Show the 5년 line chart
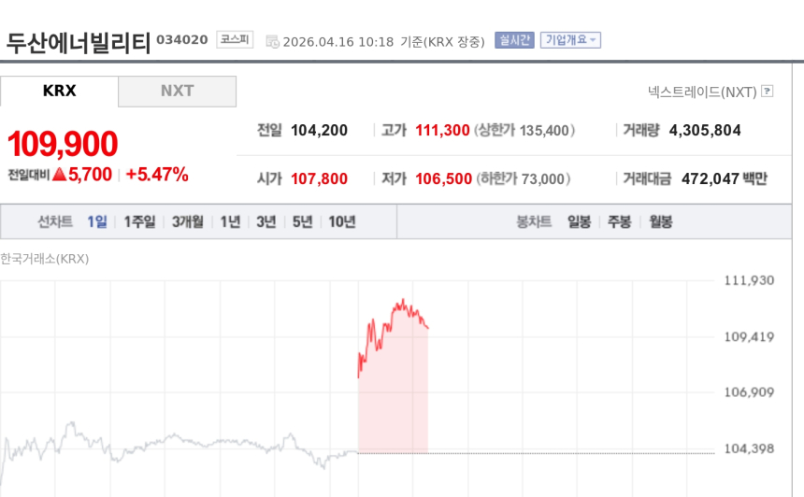804x497 pixels. click(x=302, y=222)
